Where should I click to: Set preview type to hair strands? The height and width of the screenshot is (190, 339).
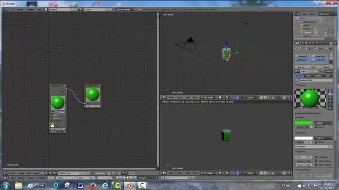[330, 104]
